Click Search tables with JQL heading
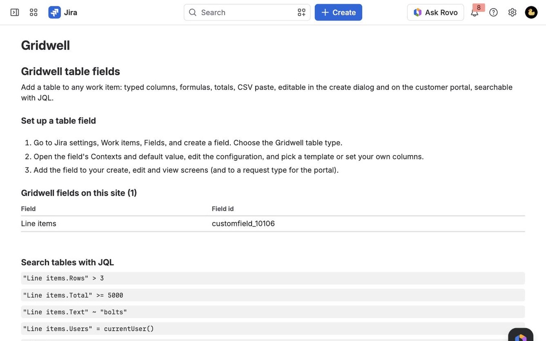Screen dimensions: 546x341 [x=67, y=262]
